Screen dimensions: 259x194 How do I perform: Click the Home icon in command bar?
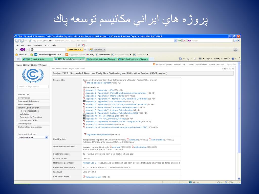pos(180,59)
